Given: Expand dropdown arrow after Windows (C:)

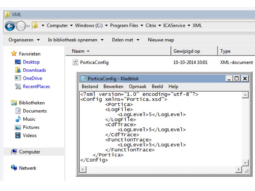Looking at the screenshot, I should coord(106,25).
